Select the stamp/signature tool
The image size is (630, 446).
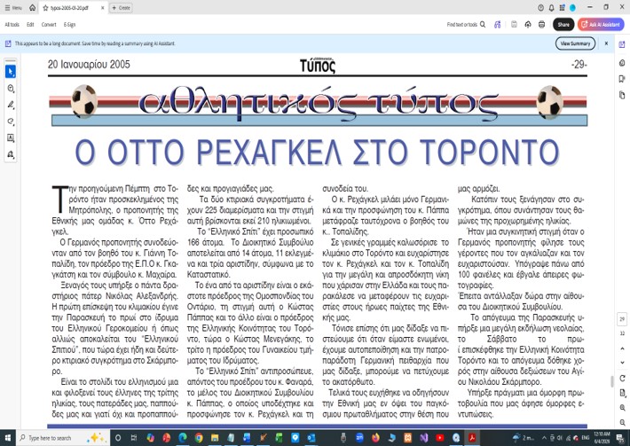[11, 154]
